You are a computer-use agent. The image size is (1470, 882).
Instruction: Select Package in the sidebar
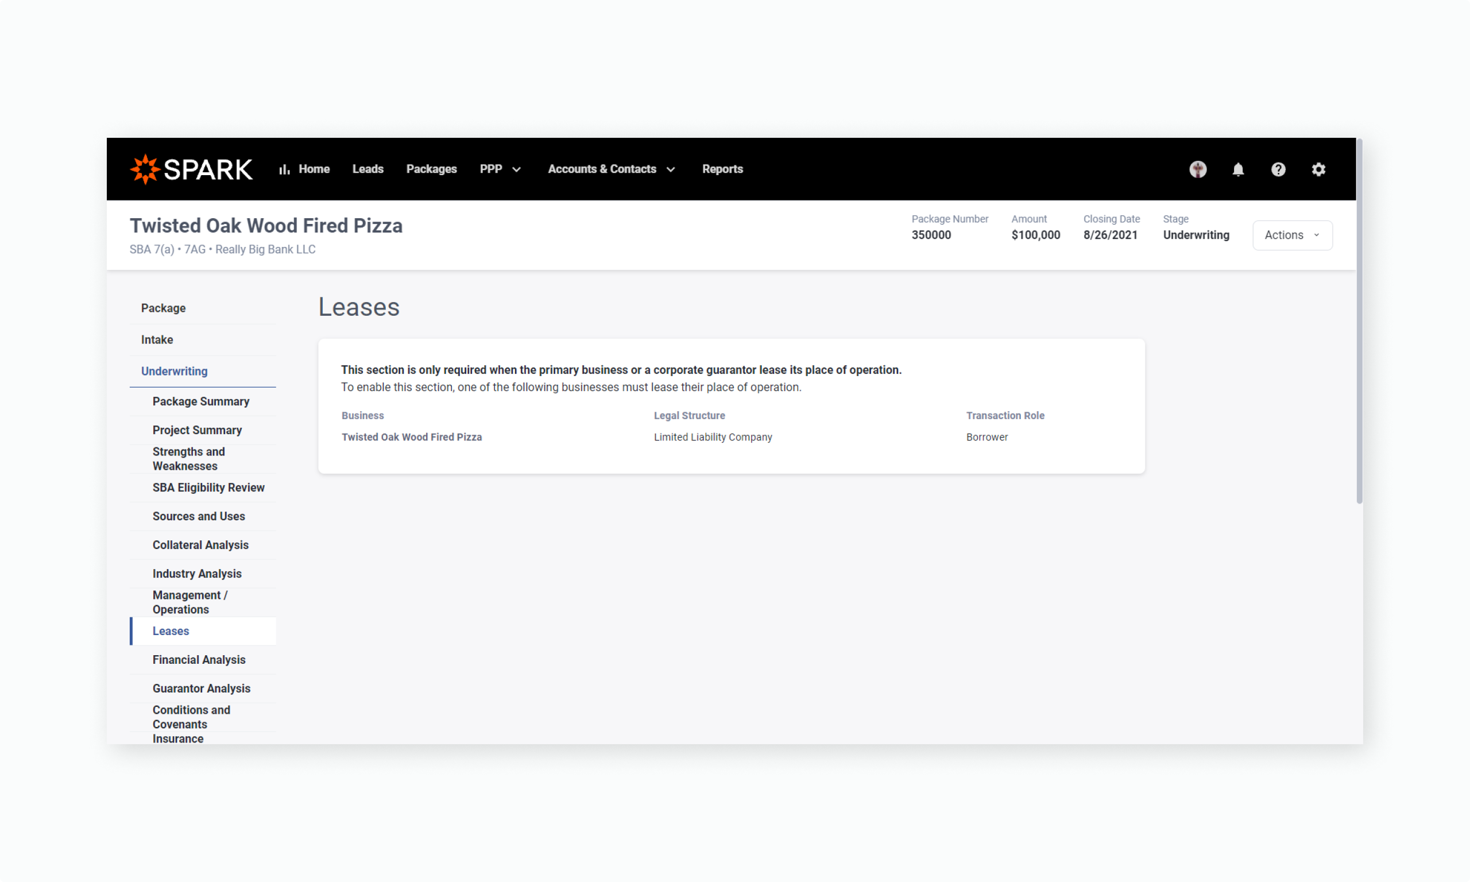[x=203, y=308]
